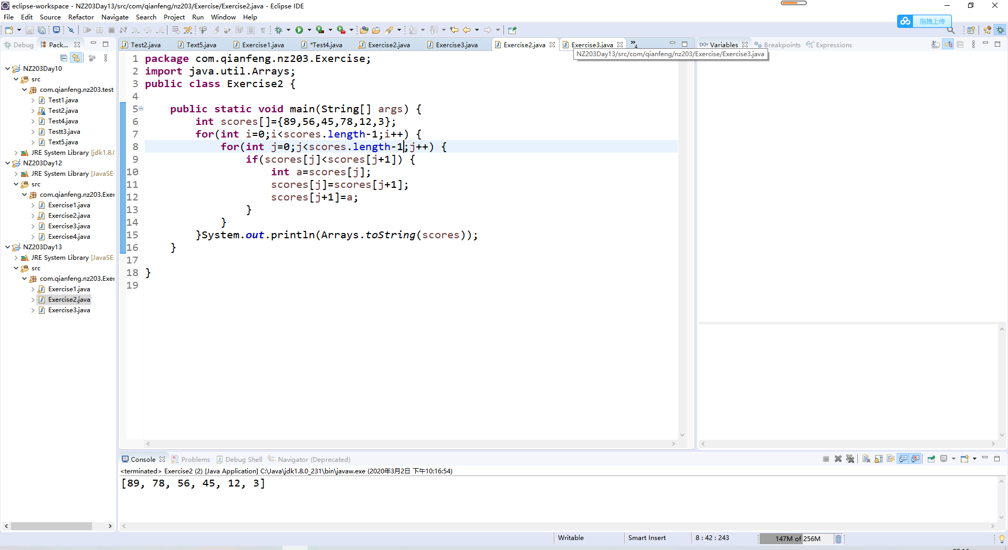Click Remove All Terminated Launches icon
Image resolution: width=1008 pixels, height=550 pixels.
click(x=850, y=459)
